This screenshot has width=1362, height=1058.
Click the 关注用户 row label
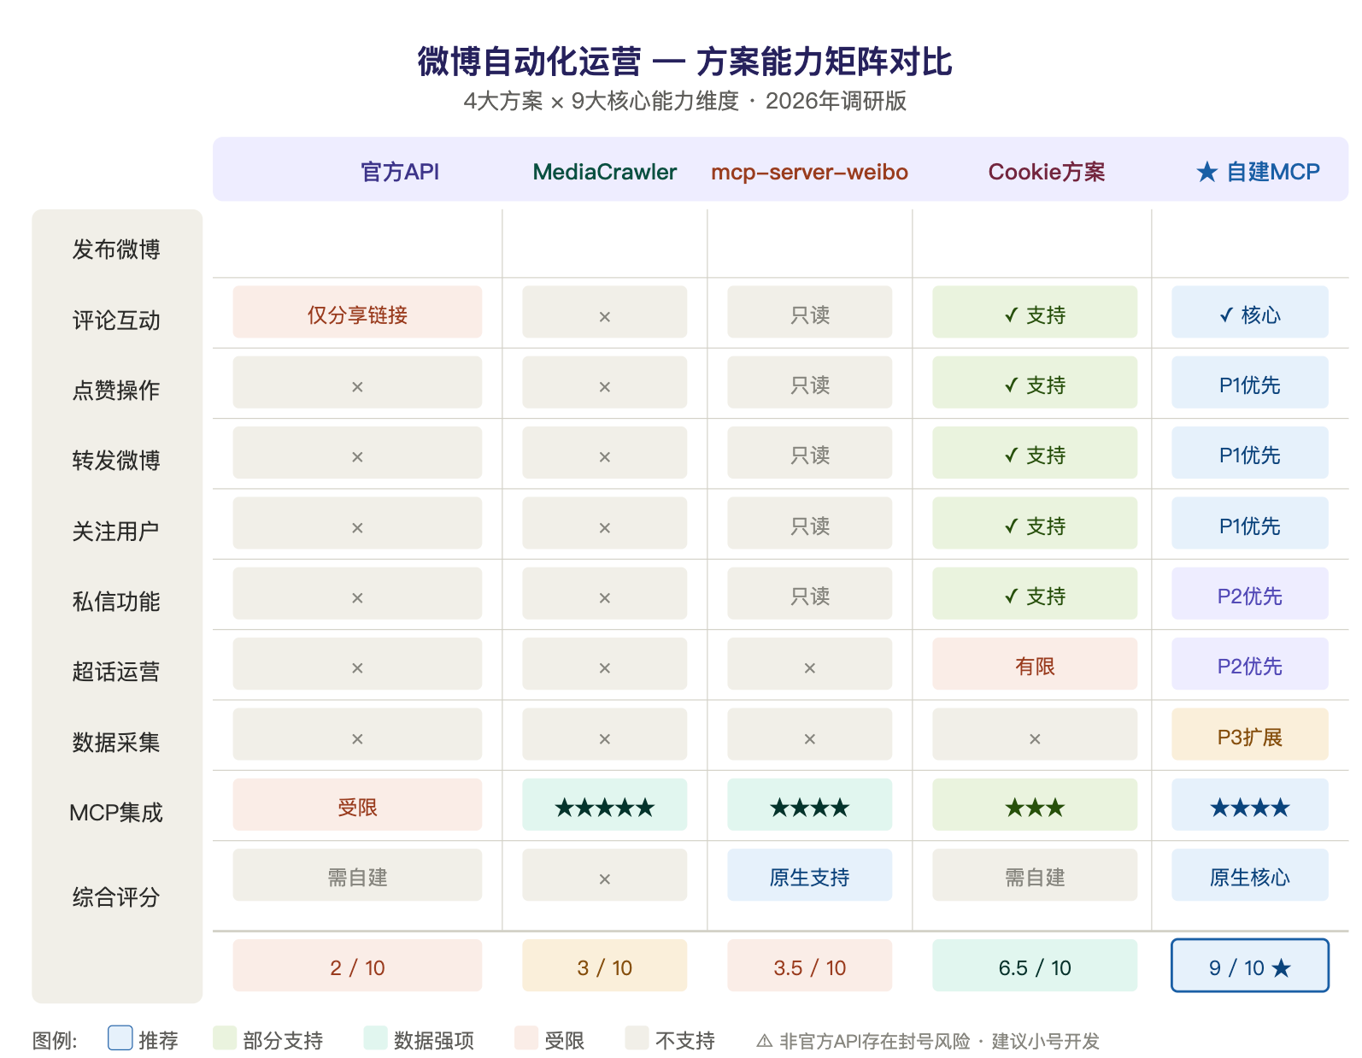116,532
